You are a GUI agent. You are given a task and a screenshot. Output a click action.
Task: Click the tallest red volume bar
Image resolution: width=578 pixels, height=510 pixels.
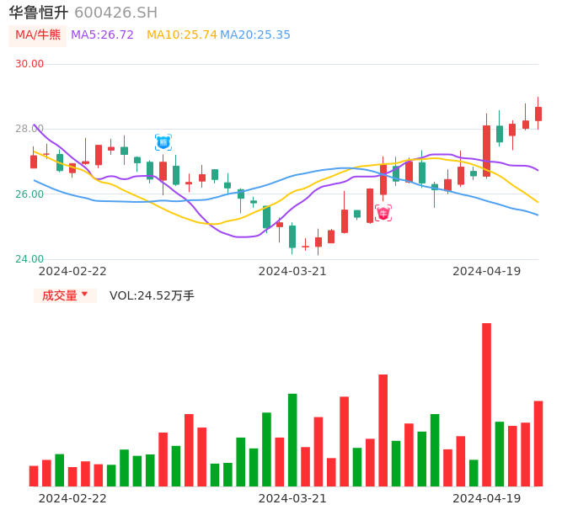486,404
